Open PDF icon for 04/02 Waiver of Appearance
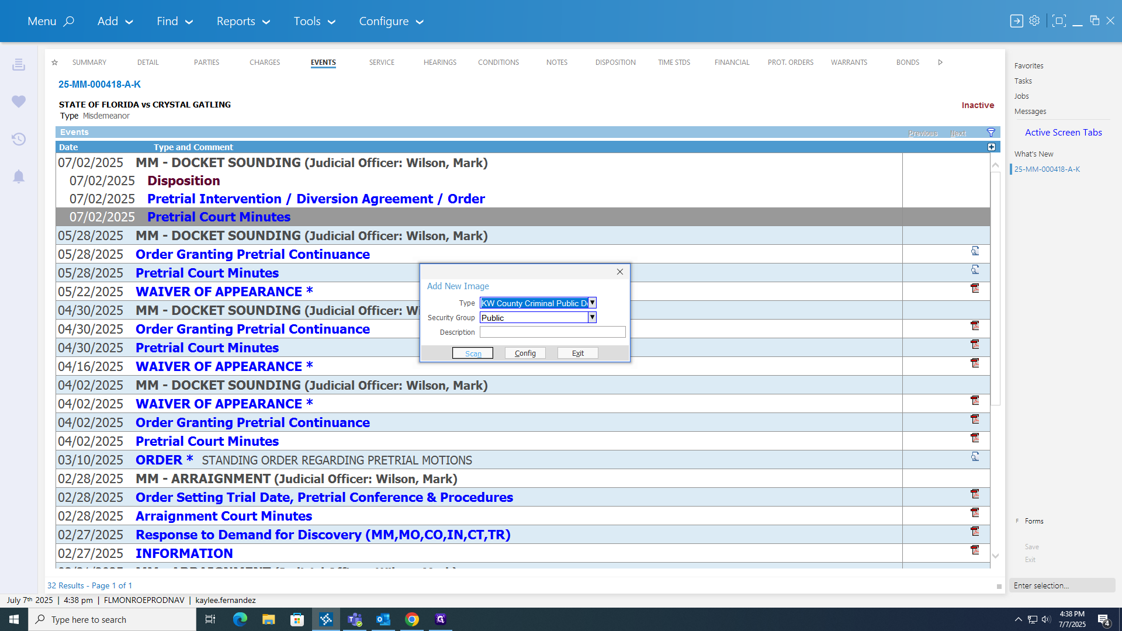 tap(975, 401)
